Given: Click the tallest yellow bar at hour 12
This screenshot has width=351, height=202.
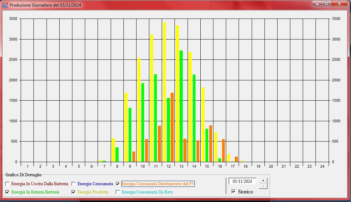Looking at the screenshot, I should (x=164, y=93).
